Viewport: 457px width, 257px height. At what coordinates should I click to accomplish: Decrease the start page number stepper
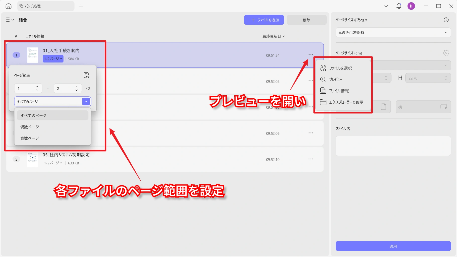[37, 90]
